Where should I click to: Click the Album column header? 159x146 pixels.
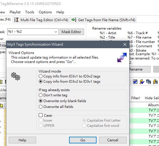point(153,105)
